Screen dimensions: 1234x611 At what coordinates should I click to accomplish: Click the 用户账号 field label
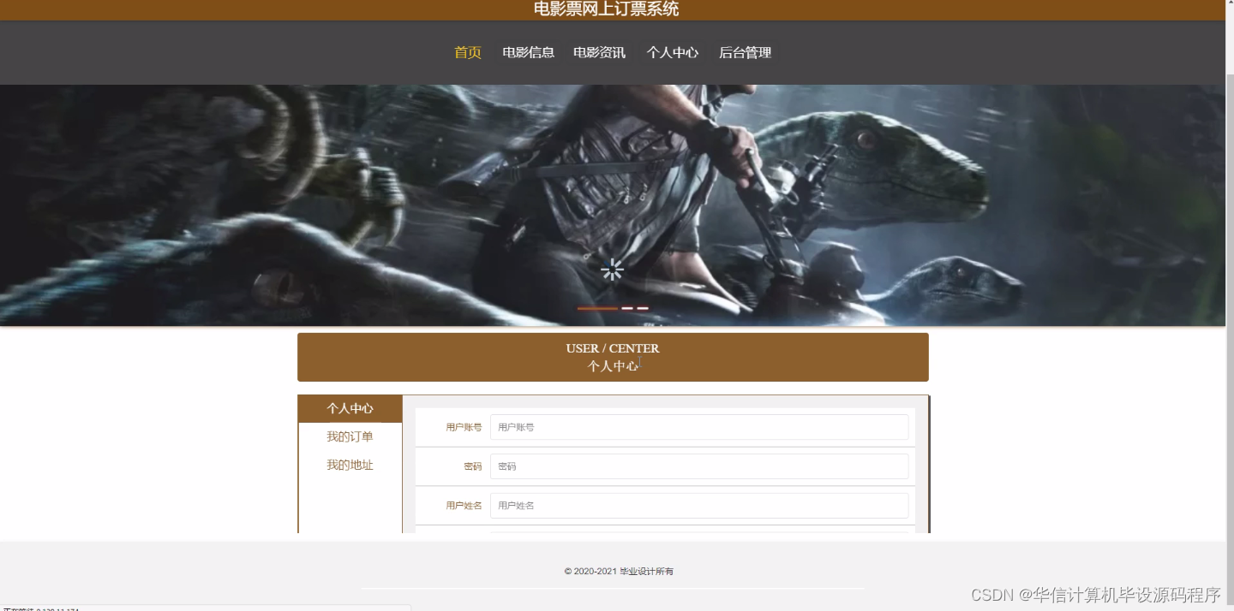tap(464, 427)
